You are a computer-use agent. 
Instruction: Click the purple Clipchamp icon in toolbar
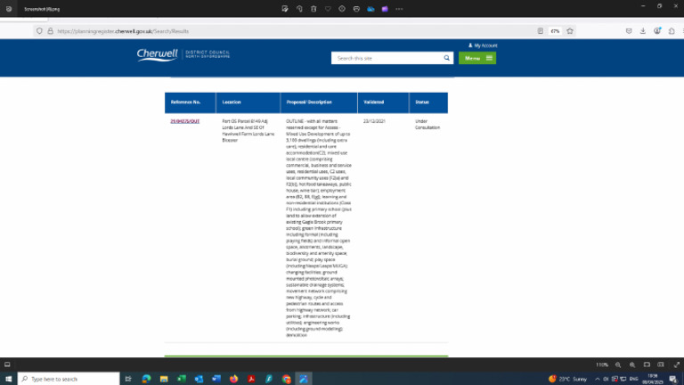click(x=385, y=9)
